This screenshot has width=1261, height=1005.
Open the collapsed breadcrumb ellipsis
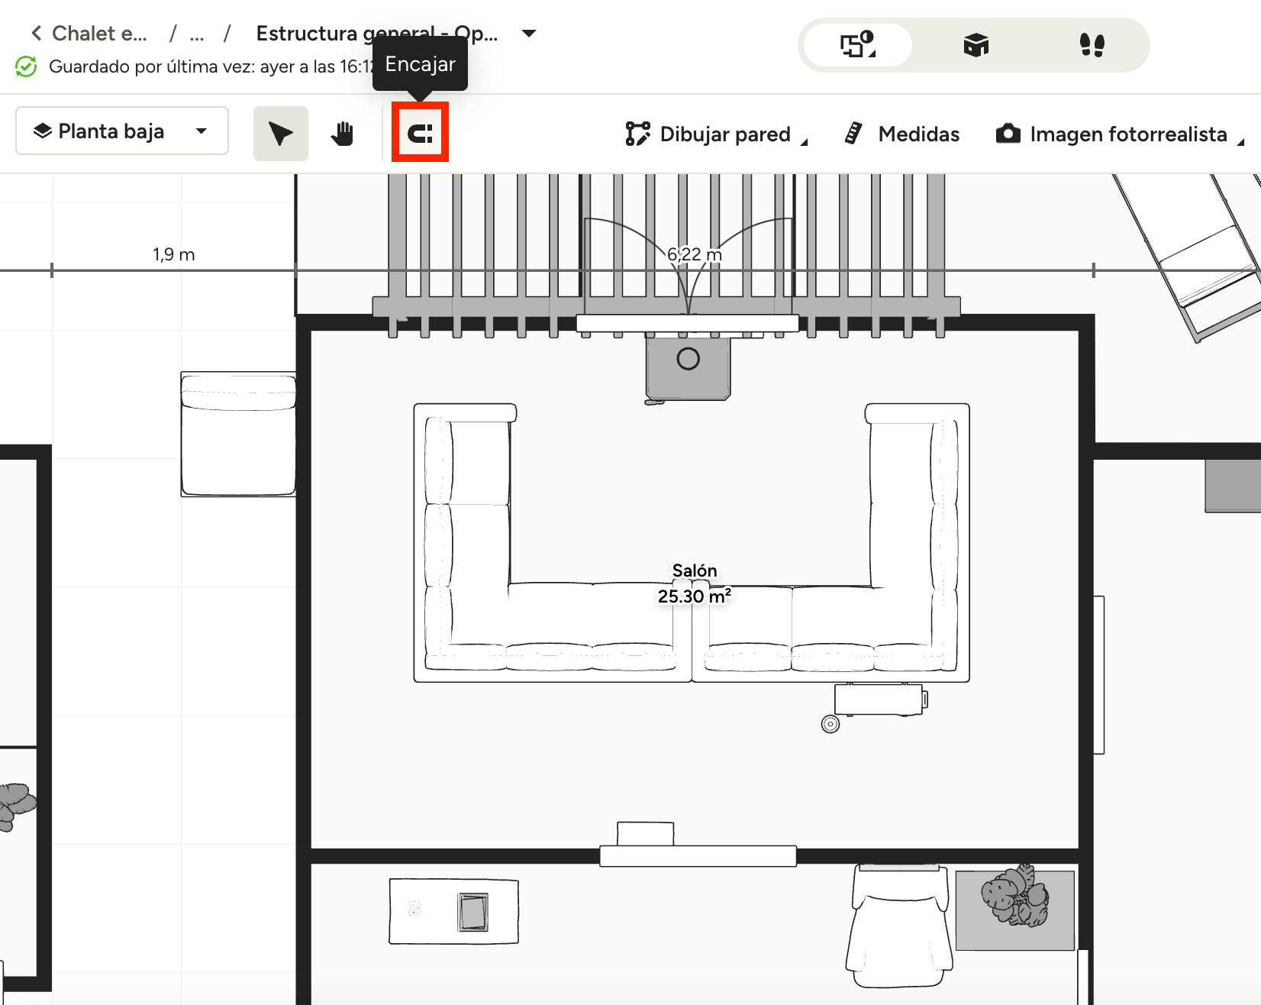tap(197, 34)
